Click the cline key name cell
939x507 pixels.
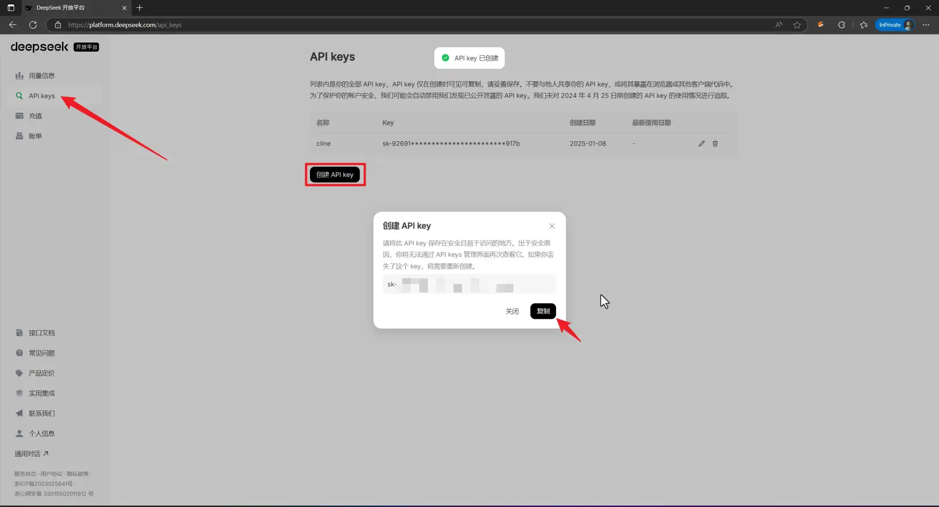pyautogui.click(x=323, y=144)
